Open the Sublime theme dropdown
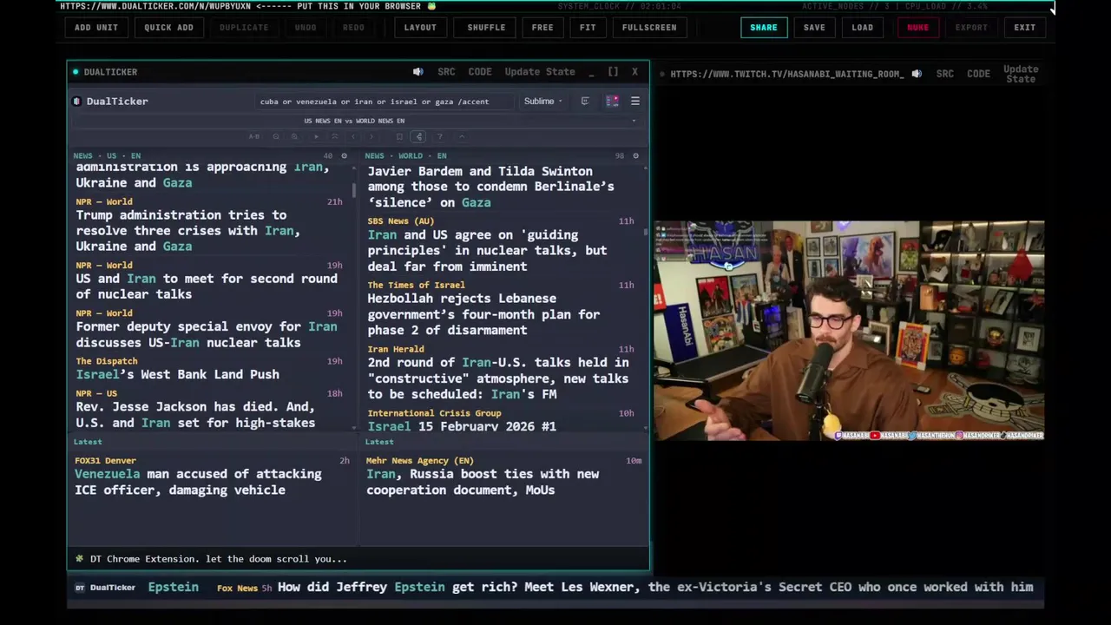Viewport: 1111px width, 625px height. pyautogui.click(x=542, y=102)
